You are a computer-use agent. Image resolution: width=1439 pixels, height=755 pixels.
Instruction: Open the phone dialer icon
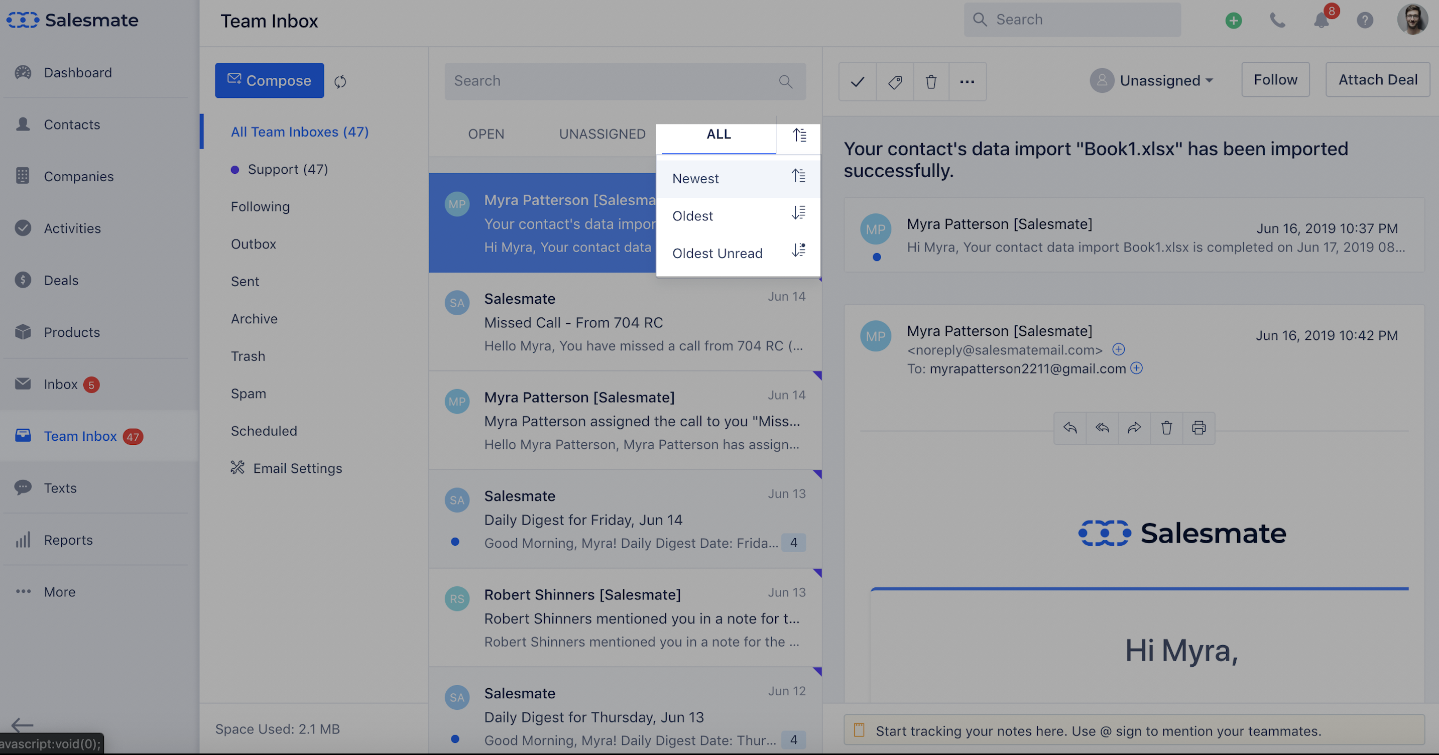pos(1277,21)
